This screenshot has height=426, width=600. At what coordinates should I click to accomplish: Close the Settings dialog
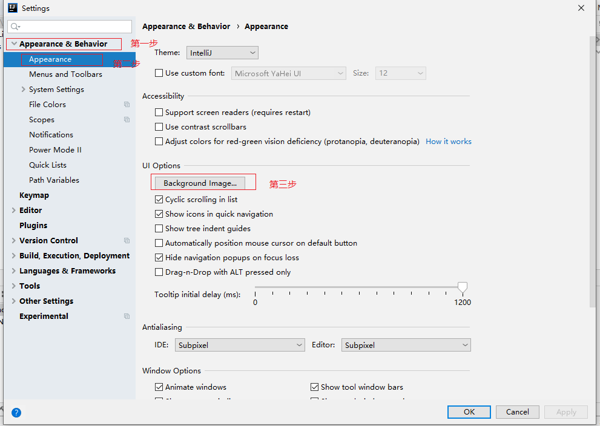tap(581, 8)
